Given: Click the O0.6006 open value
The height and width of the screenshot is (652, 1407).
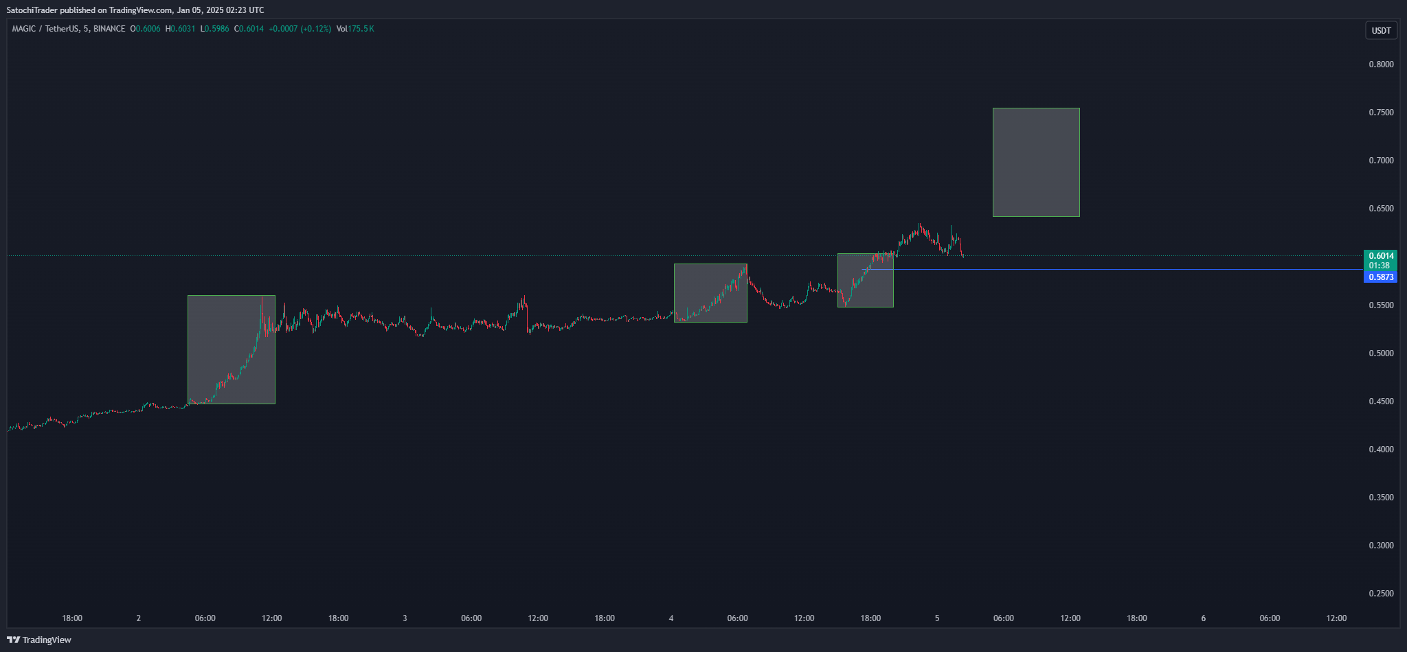Looking at the screenshot, I should (145, 29).
